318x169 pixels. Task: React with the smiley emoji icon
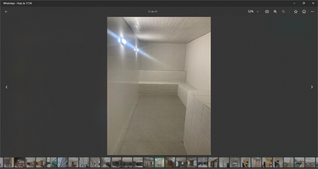(304, 11)
